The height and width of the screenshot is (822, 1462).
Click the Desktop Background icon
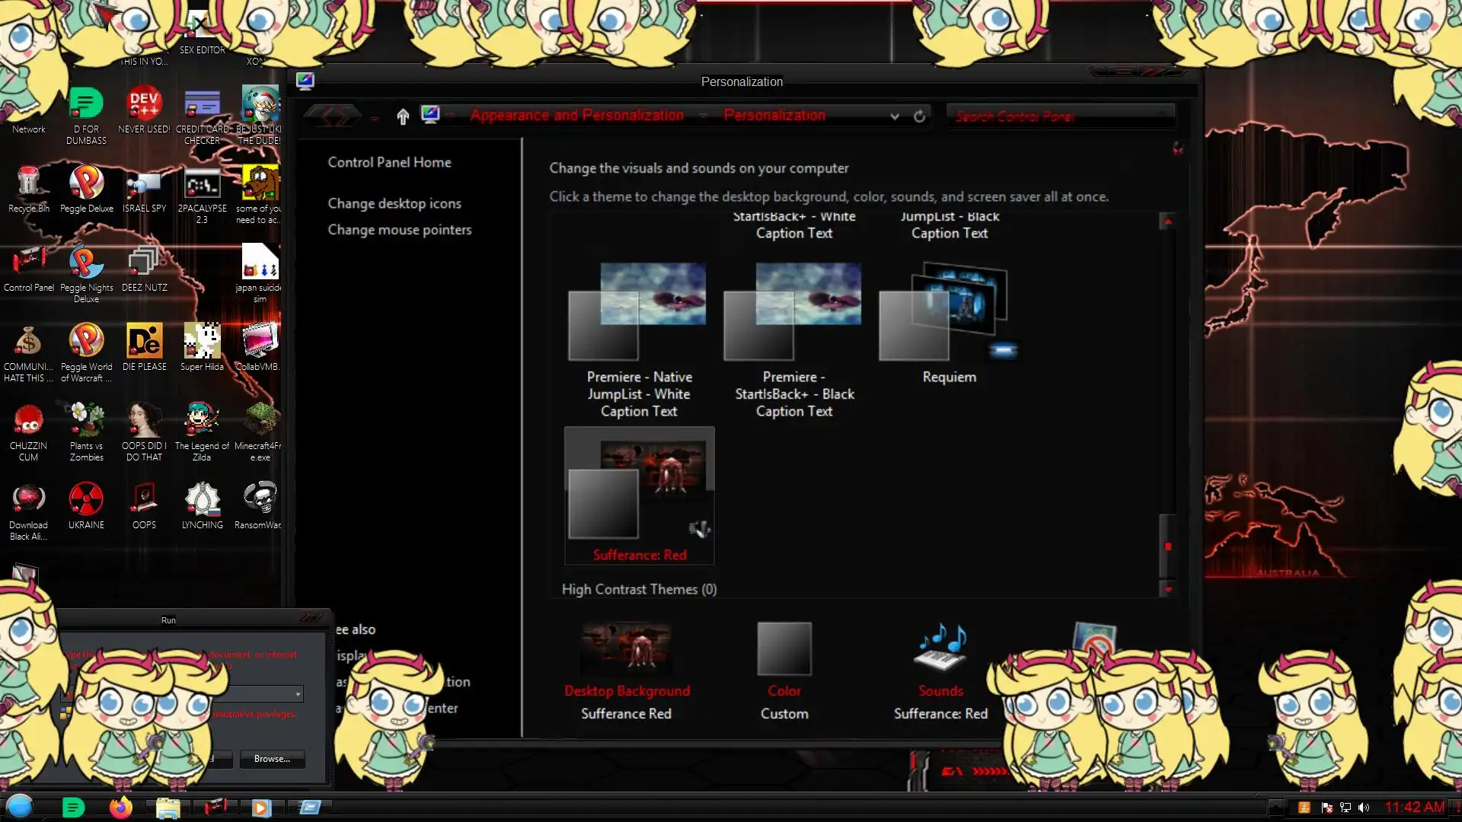[x=626, y=649]
